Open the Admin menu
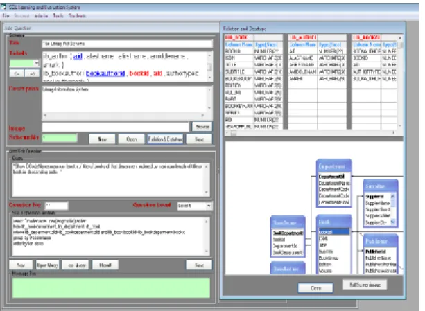 (x=41, y=16)
